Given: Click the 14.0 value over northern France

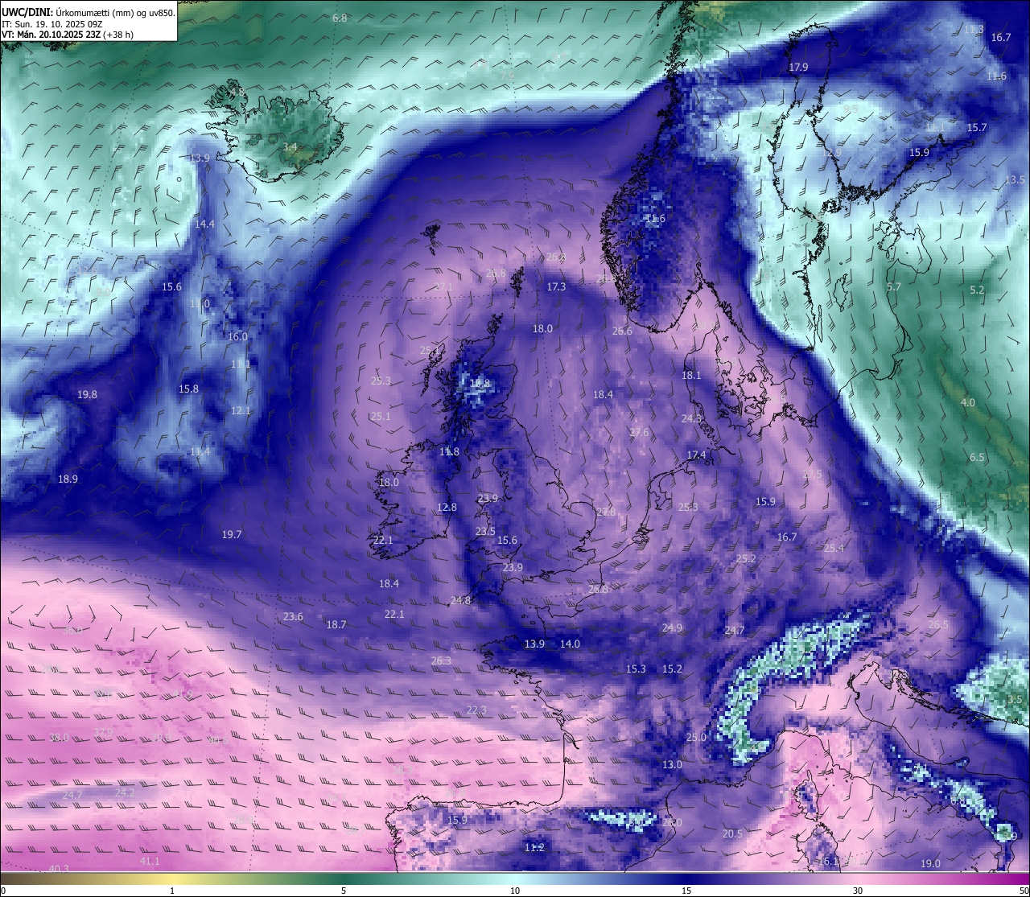Looking at the screenshot, I should (x=570, y=644).
